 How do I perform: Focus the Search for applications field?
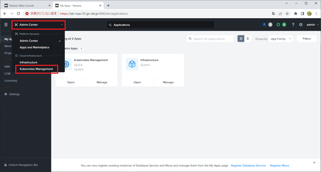(210, 39)
